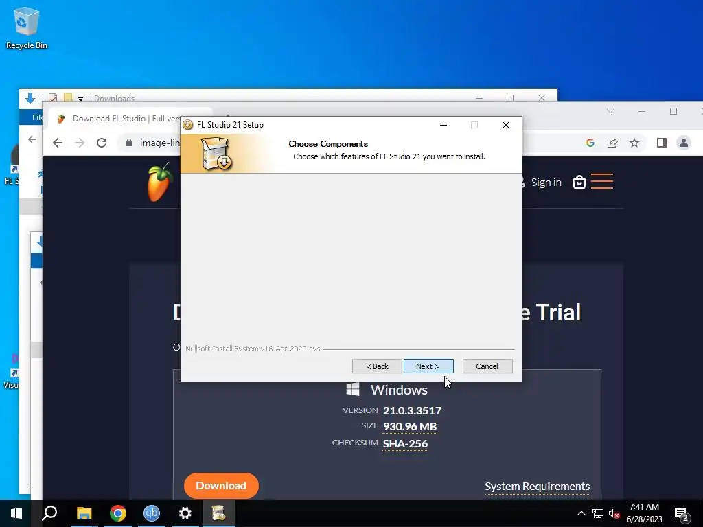Image resolution: width=703 pixels, height=527 pixels.
Task: Open the quick access dropdown in Downloads window
Action: click(80, 99)
